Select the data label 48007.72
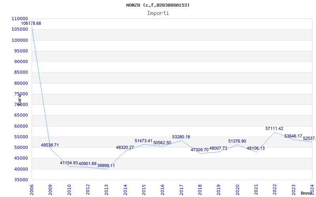The width and height of the screenshot is (316, 197). 218,149
